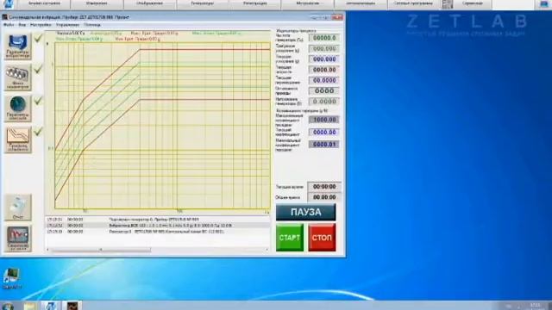The image size is (552, 310).
Task: Open the Помощь menu
Action: pos(92,25)
